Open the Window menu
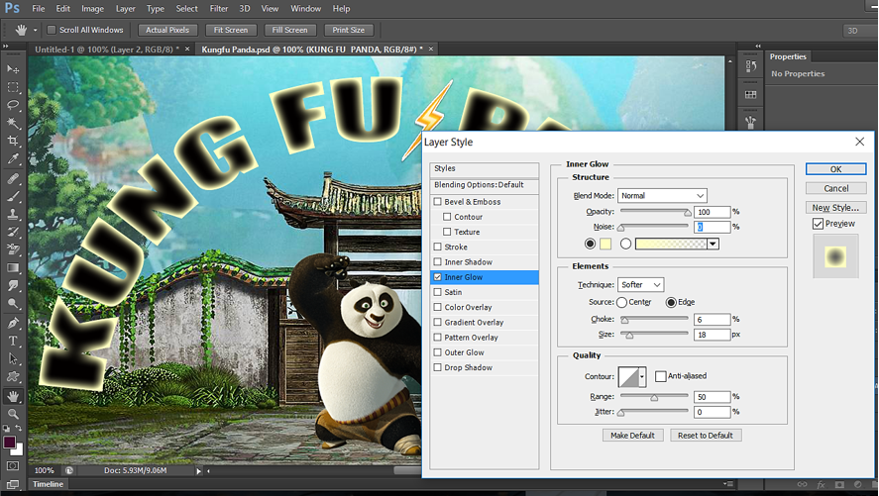This screenshot has height=496, width=879. click(x=305, y=8)
